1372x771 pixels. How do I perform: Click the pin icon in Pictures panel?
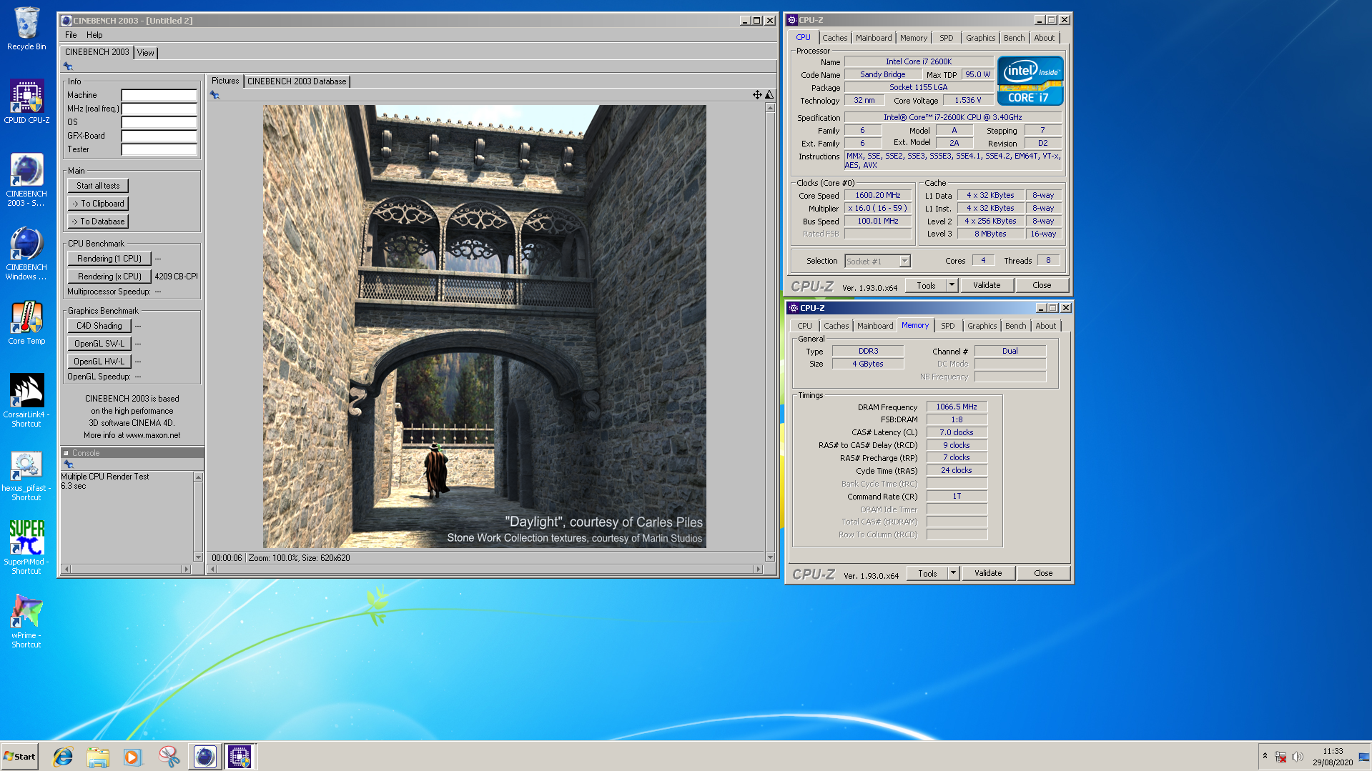pos(214,95)
